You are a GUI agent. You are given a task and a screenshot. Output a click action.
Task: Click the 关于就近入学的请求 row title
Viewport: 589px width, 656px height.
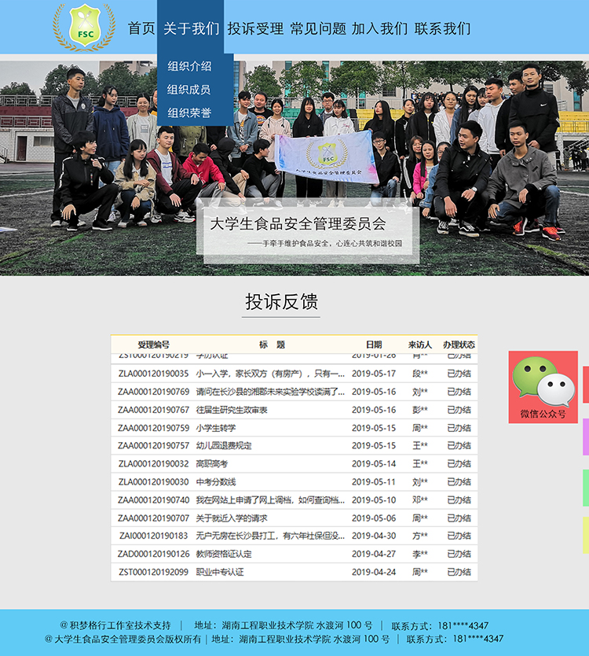click(x=232, y=518)
